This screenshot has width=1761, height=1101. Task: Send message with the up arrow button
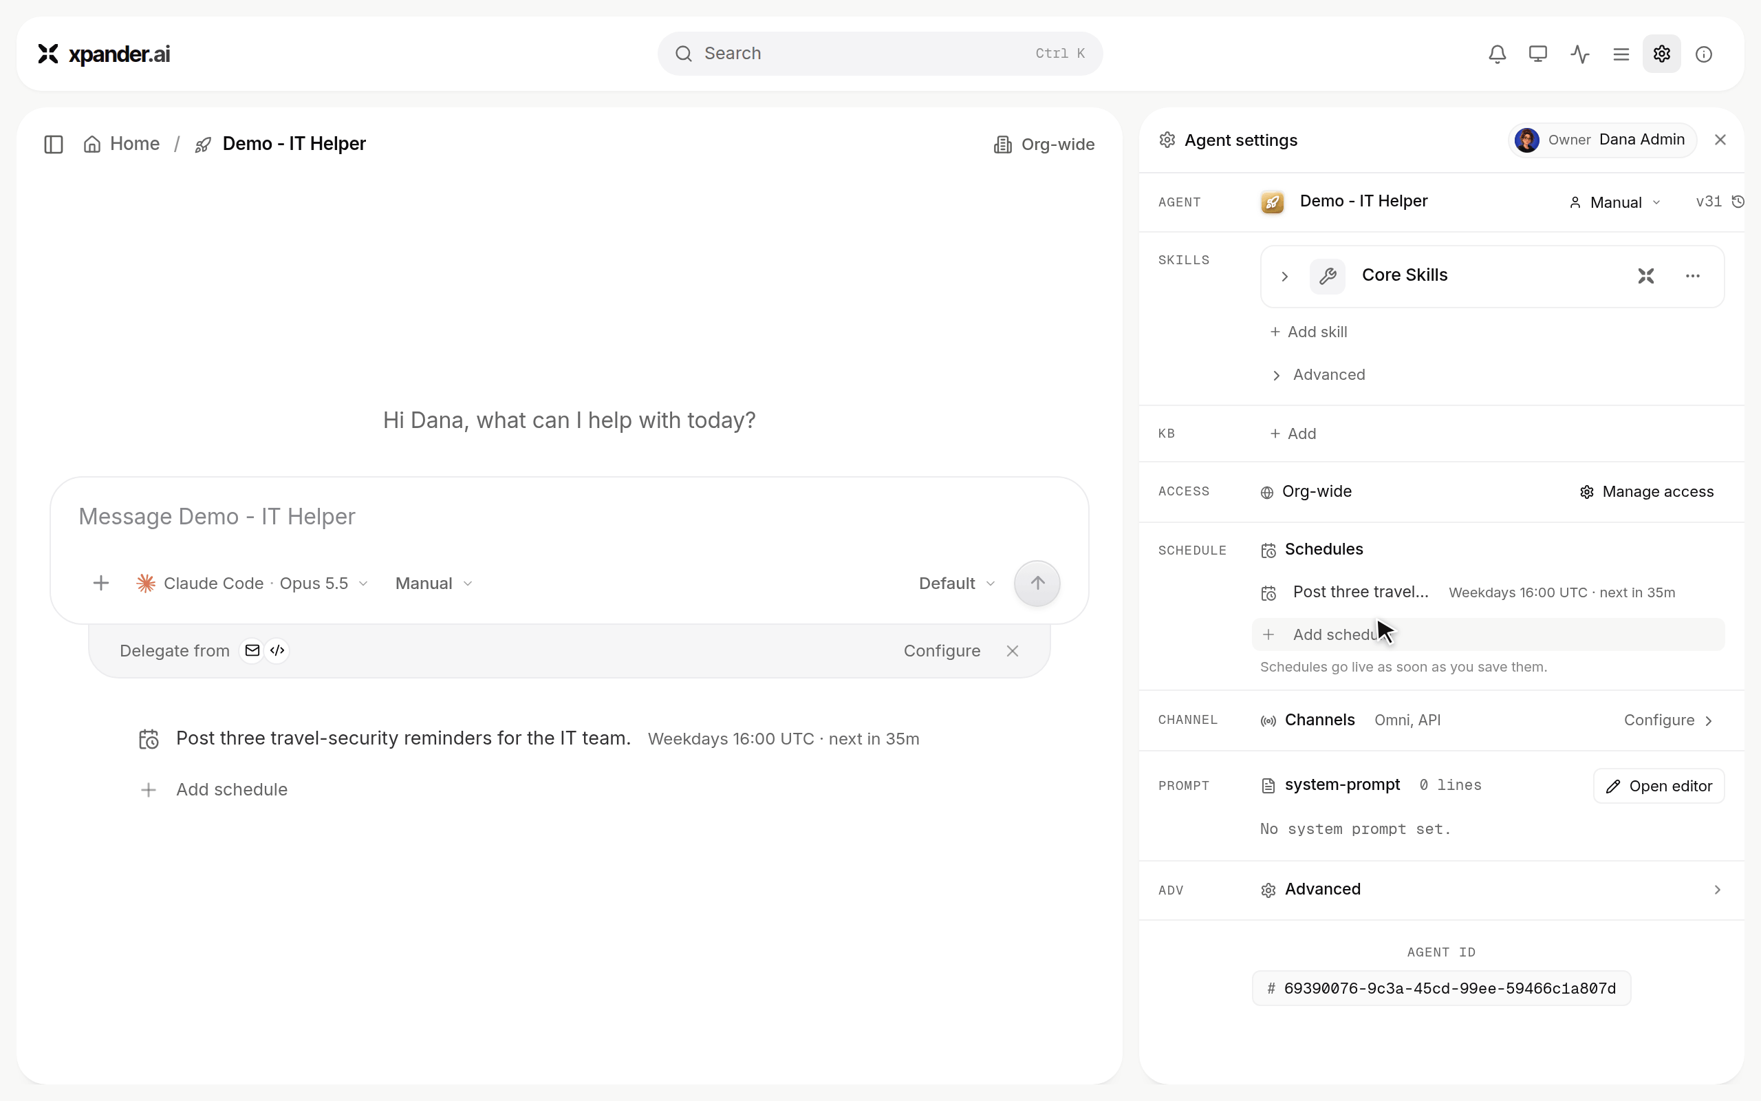(1037, 584)
